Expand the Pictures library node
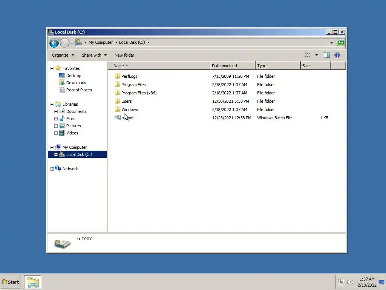Screen dimensions: 386x290 [56, 126]
